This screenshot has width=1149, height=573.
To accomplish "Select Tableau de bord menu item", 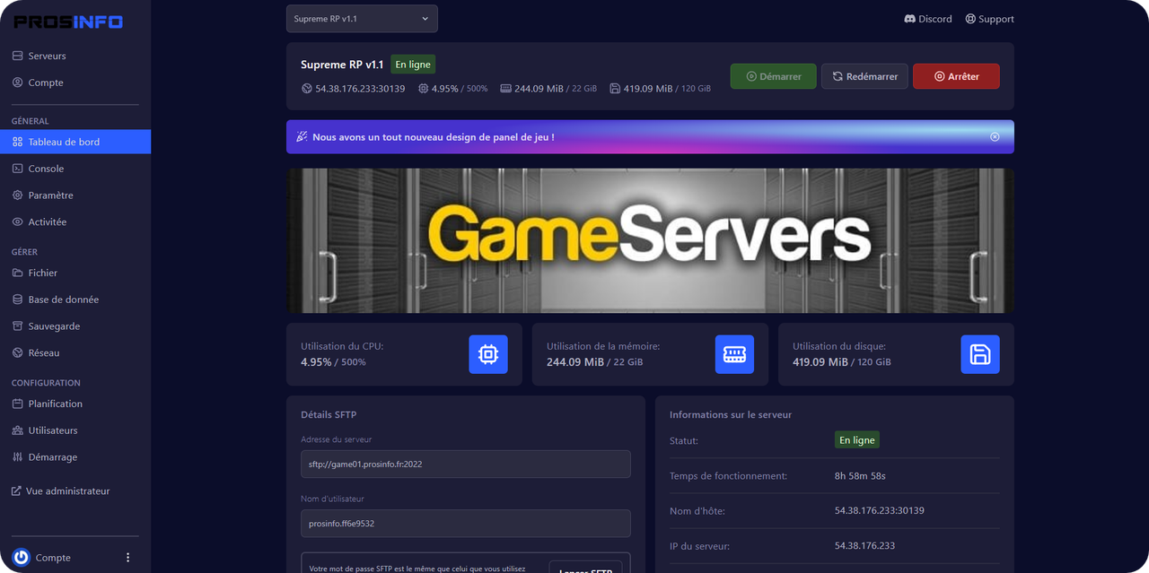I will (75, 142).
